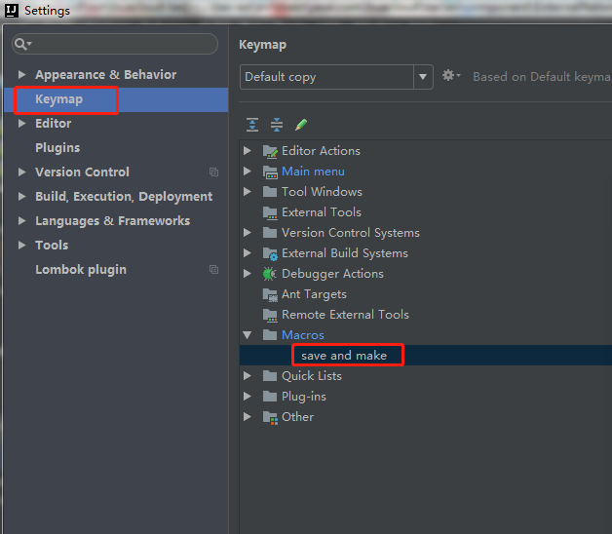Image resolution: width=612 pixels, height=534 pixels.
Task: Click the Ant Targets folder icon
Action: click(x=270, y=294)
